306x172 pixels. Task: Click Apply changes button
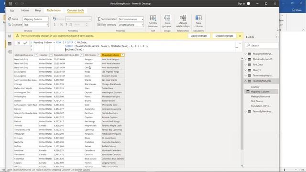[199, 36]
